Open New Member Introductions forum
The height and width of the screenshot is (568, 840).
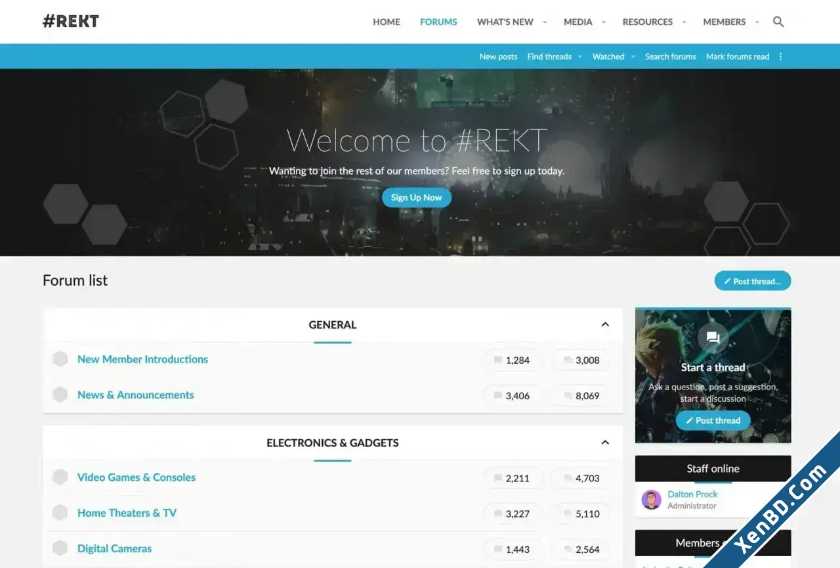[x=142, y=359]
